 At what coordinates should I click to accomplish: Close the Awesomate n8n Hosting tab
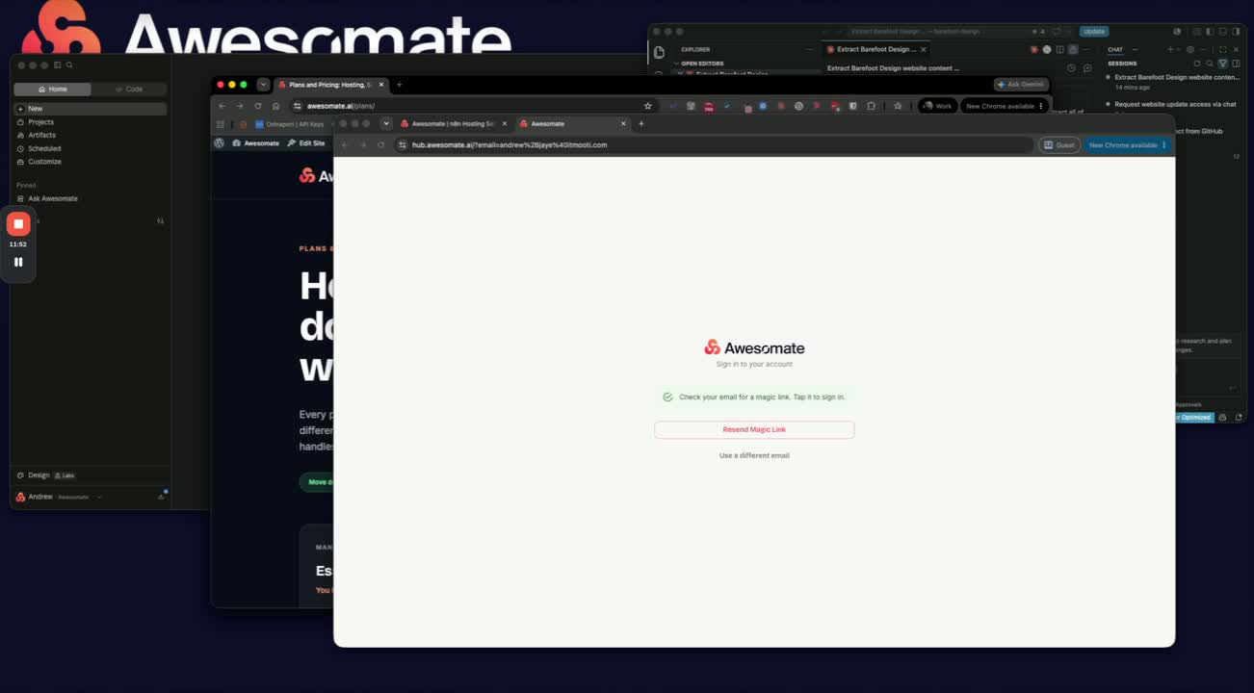[504, 123]
